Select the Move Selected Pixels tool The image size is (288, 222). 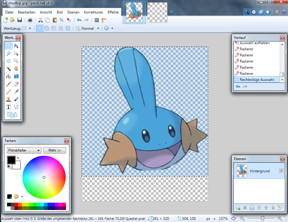coord(16,46)
